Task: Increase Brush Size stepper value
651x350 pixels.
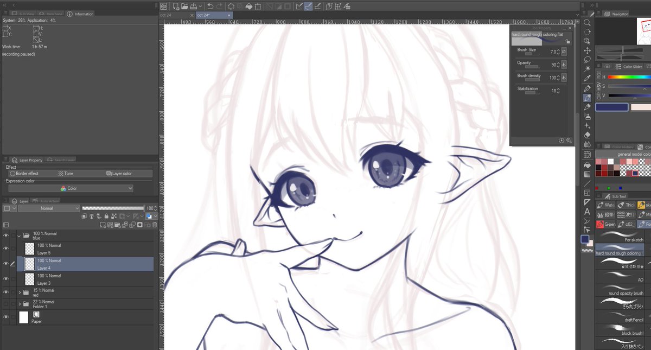Action: tap(558, 50)
